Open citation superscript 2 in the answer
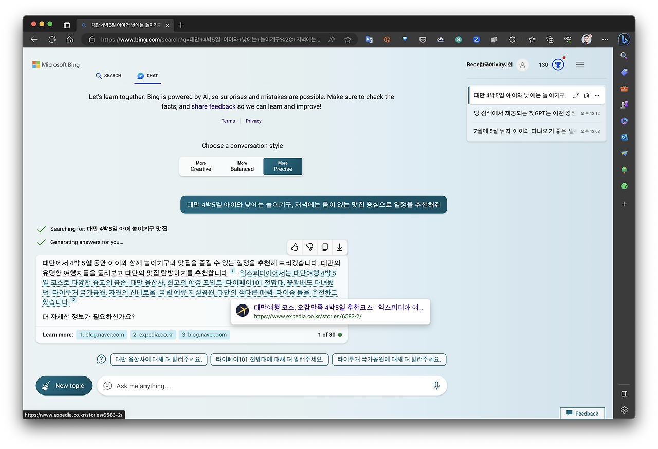658x449 pixels. tap(74, 300)
